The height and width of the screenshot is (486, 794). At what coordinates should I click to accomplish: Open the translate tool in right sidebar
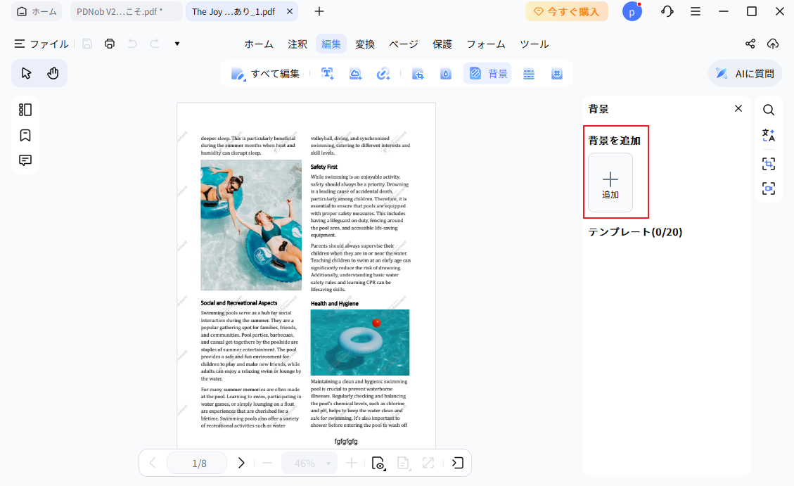click(x=769, y=135)
